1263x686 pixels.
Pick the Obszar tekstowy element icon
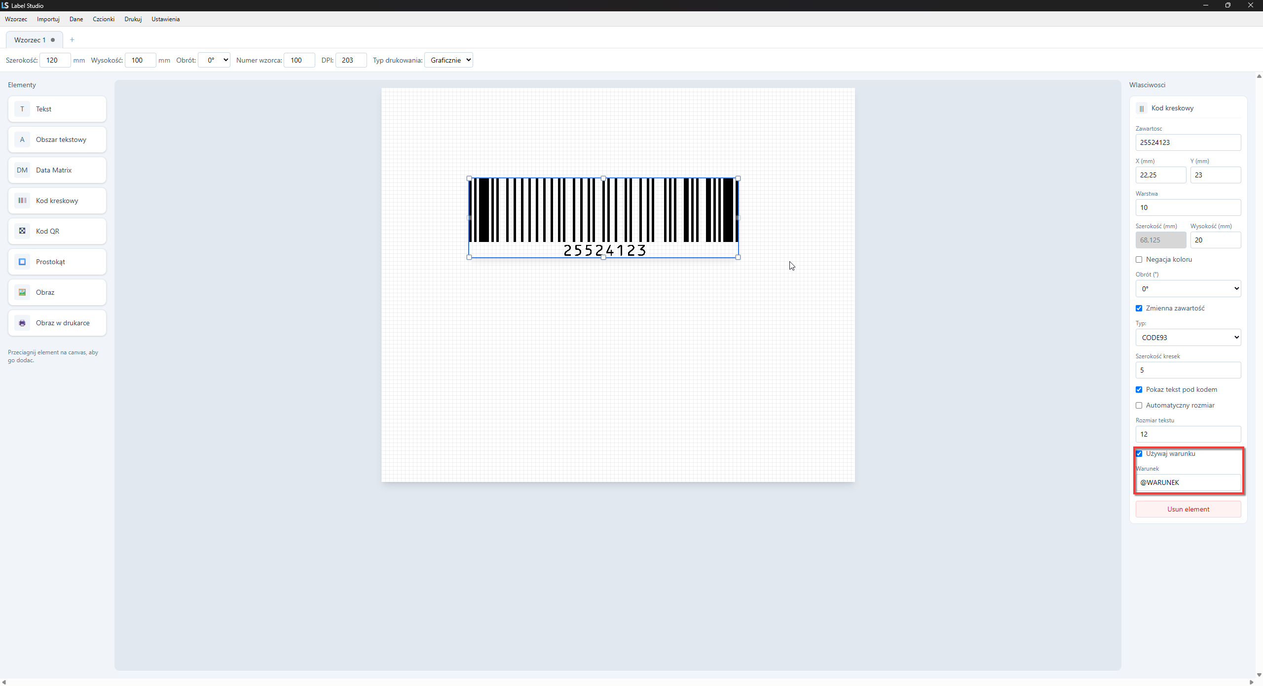coord(22,139)
